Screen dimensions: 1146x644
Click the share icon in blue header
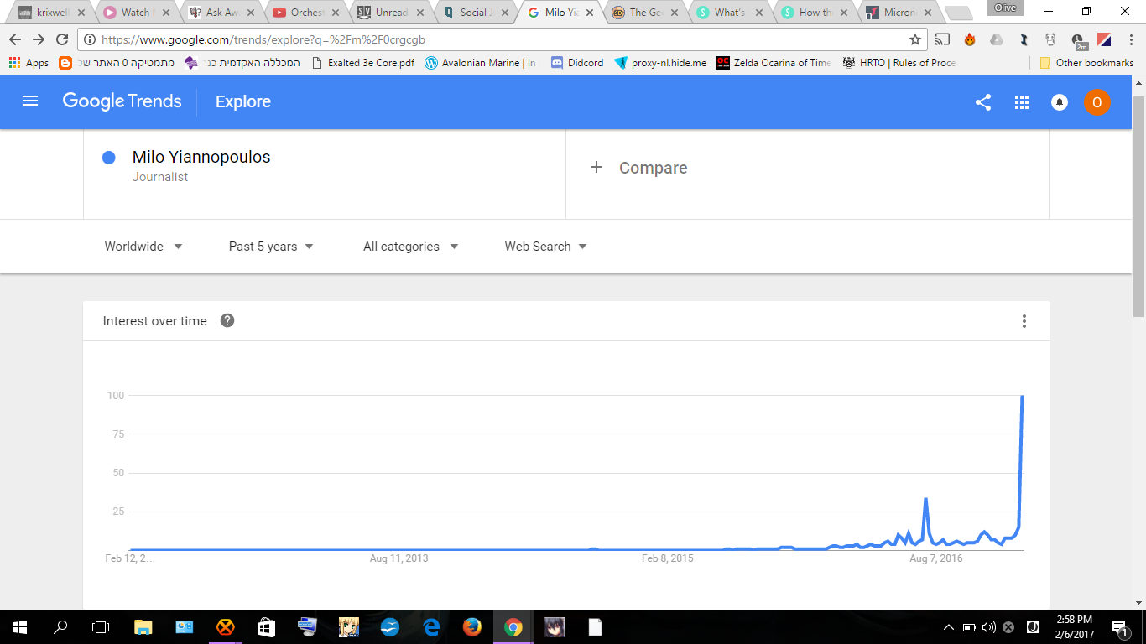(983, 102)
